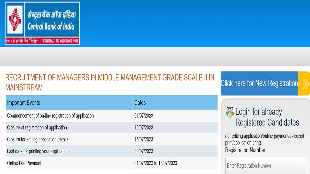Click the Registration Number field label

pyautogui.click(x=245, y=150)
